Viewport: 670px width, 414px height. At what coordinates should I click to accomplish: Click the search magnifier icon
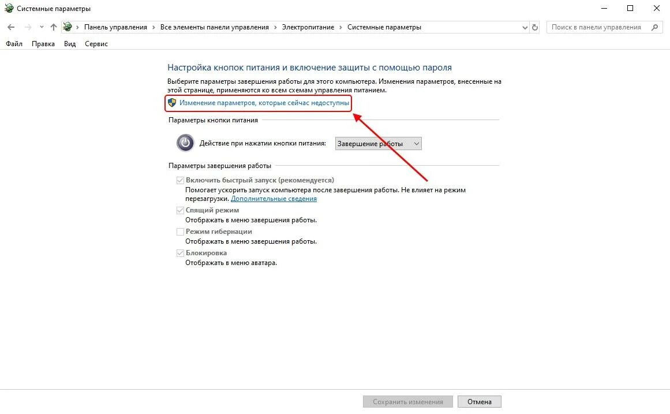(654, 27)
